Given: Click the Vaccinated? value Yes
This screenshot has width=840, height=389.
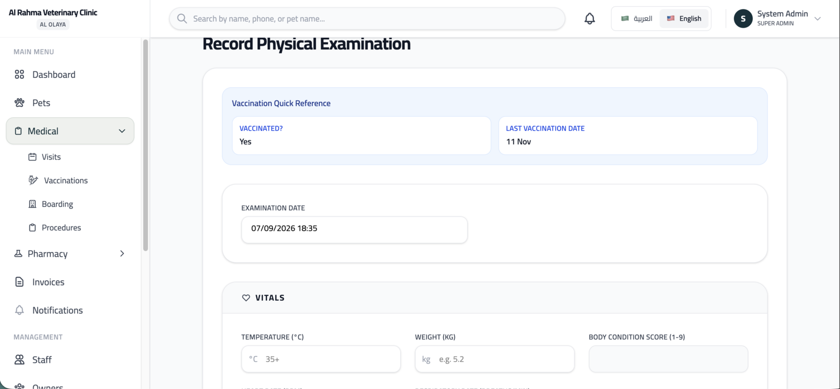Looking at the screenshot, I should [x=246, y=142].
